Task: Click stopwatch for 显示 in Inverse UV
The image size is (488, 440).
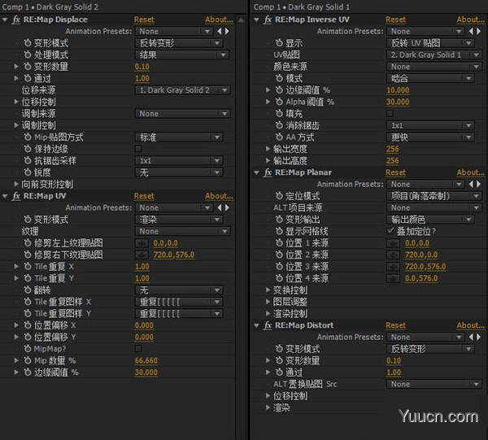Action: click(279, 43)
